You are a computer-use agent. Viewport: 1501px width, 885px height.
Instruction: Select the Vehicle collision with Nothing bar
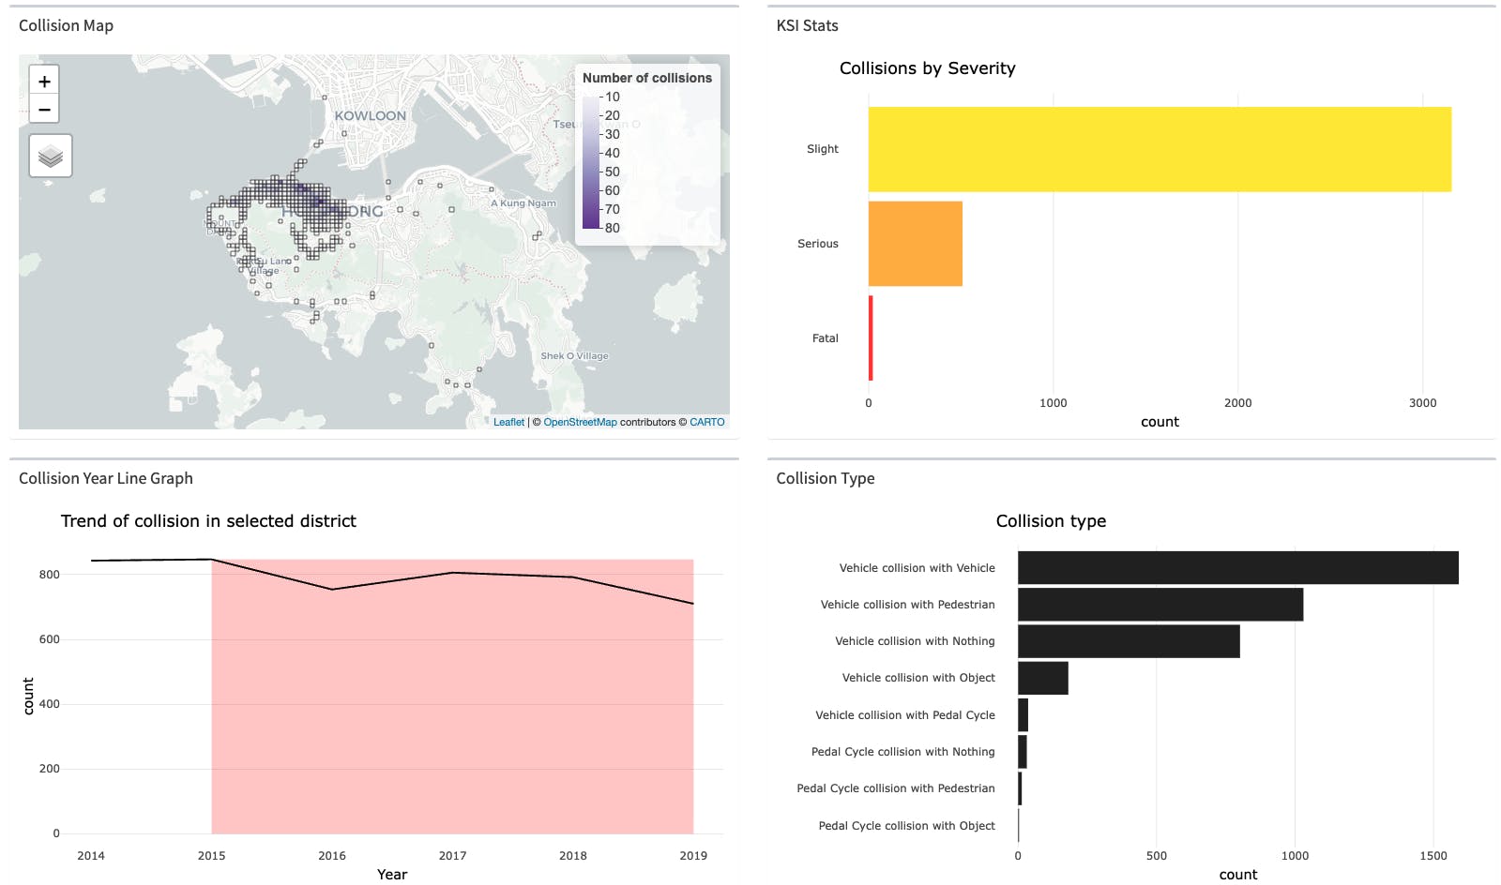pos(1129,641)
